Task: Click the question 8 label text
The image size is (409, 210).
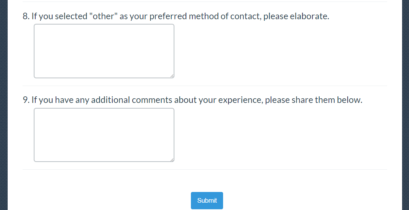Action: [x=176, y=17]
